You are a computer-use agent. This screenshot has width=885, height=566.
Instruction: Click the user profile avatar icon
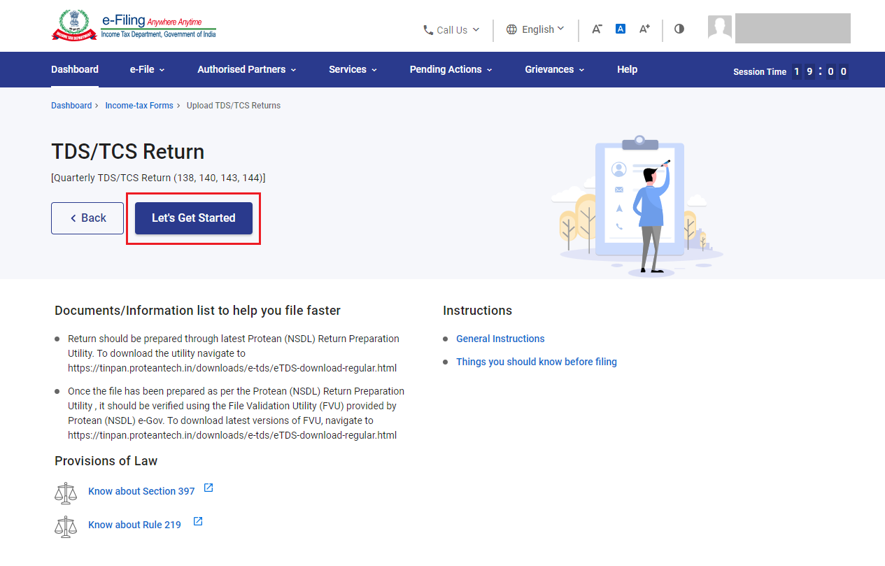[x=720, y=28]
